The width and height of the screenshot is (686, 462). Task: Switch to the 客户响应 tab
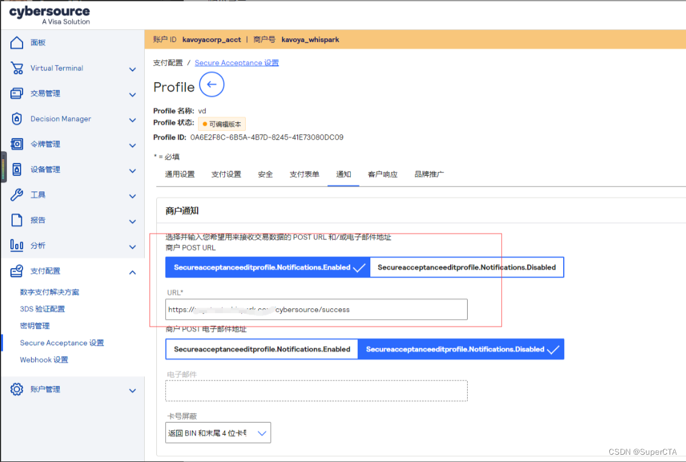tap(383, 174)
